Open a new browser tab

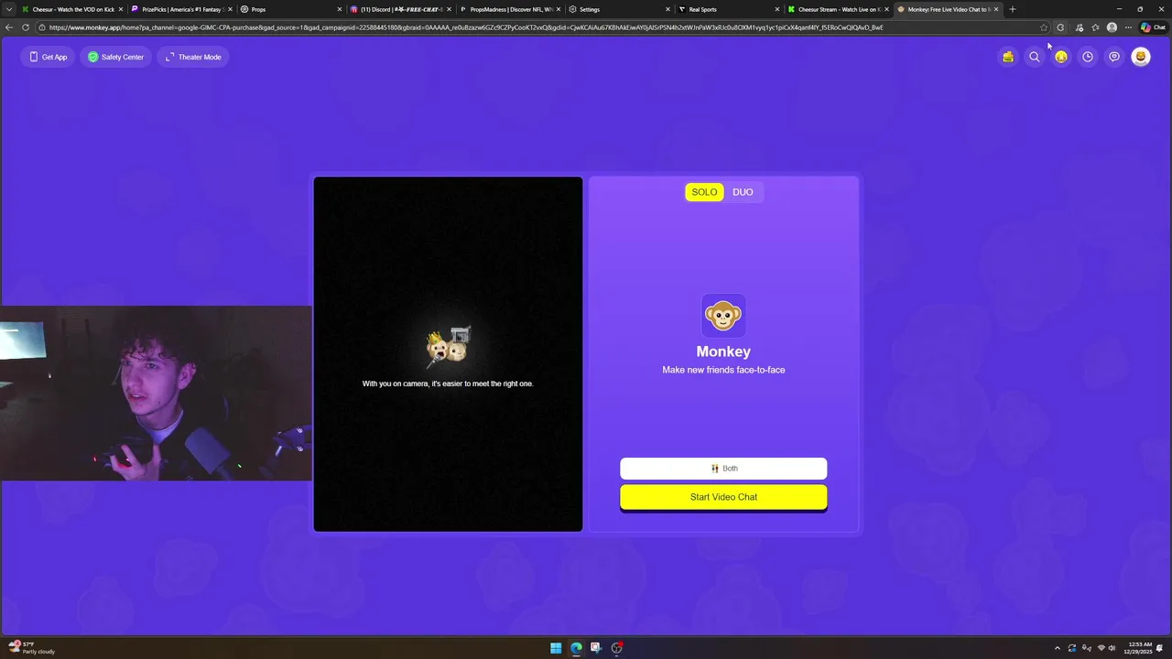[1013, 9]
